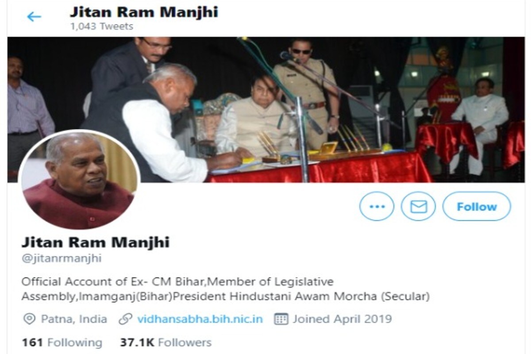531x354 pixels.
Task: Select the @jitanrmanjhi handle text
Action: [x=62, y=258]
